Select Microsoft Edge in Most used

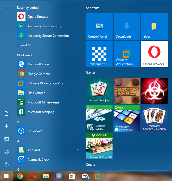click(38, 64)
